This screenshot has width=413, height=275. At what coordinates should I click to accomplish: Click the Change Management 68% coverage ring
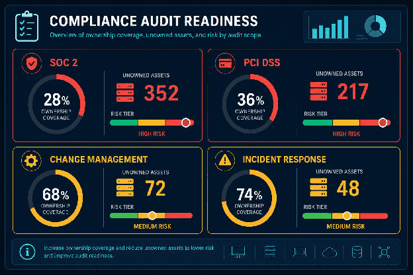click(x=56, y=198)
